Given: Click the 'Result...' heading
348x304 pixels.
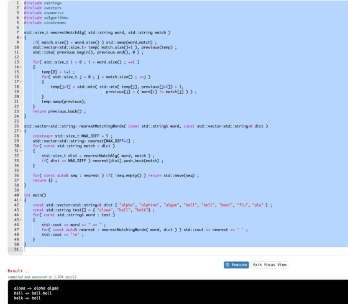Looking at the screenshot, I should tap(19, 271).
